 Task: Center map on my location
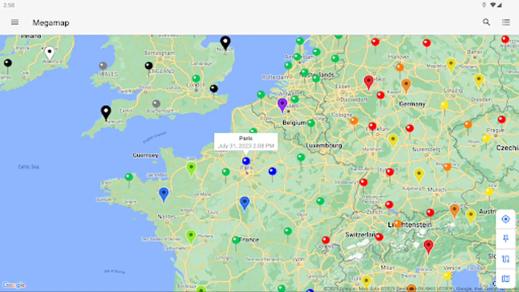click(506, 219)
